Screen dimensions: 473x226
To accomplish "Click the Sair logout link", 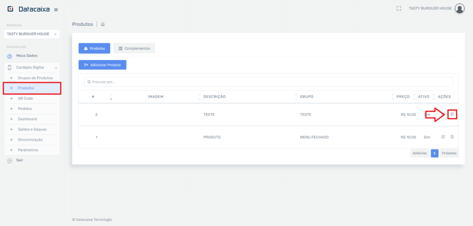I will pos(19,160).
